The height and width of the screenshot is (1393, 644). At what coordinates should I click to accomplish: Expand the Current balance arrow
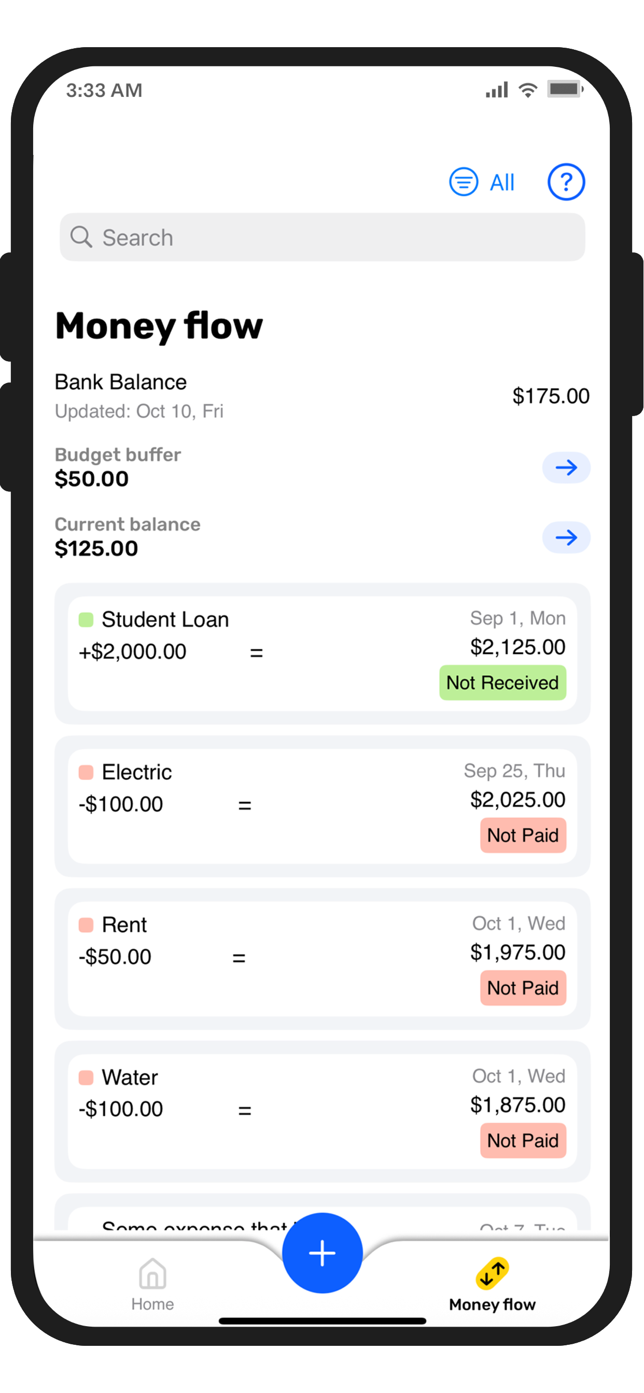click(566, 537)
